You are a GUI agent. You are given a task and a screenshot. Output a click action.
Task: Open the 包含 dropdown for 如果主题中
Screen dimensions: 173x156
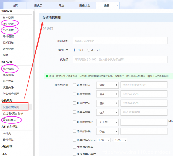[107, 112]
